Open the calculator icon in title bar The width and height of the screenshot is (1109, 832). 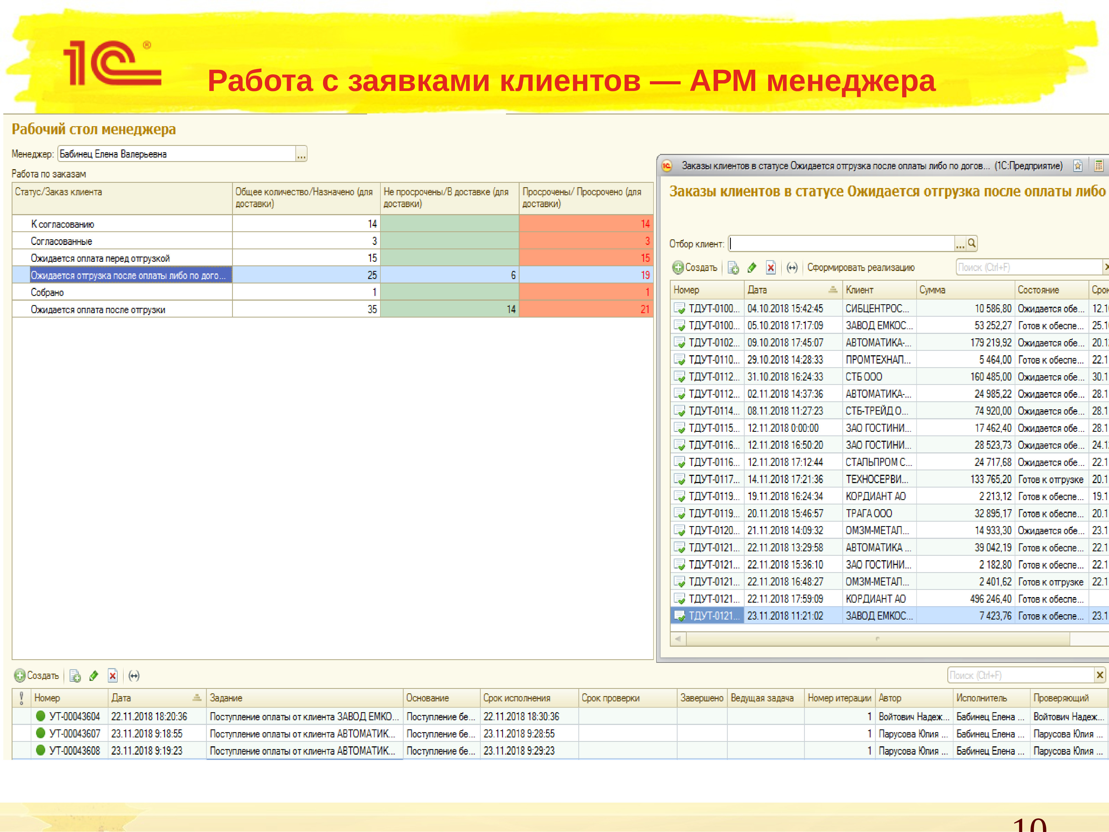pyautogui.click(x=1098, y=166)
